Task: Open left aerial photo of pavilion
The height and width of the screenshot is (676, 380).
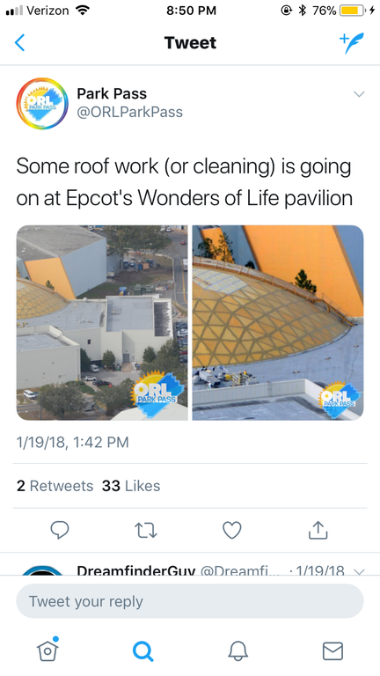Action: point(102,322)
